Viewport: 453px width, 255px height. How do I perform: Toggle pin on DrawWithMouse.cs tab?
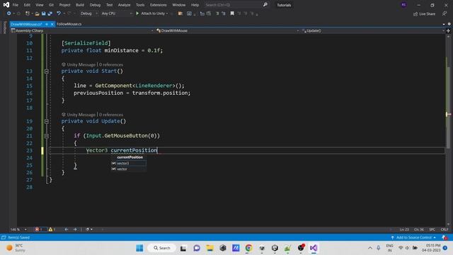(47, 24)
